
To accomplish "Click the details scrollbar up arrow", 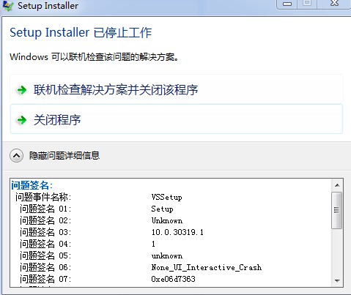I will pyautogui.click(x=337, y=185).
